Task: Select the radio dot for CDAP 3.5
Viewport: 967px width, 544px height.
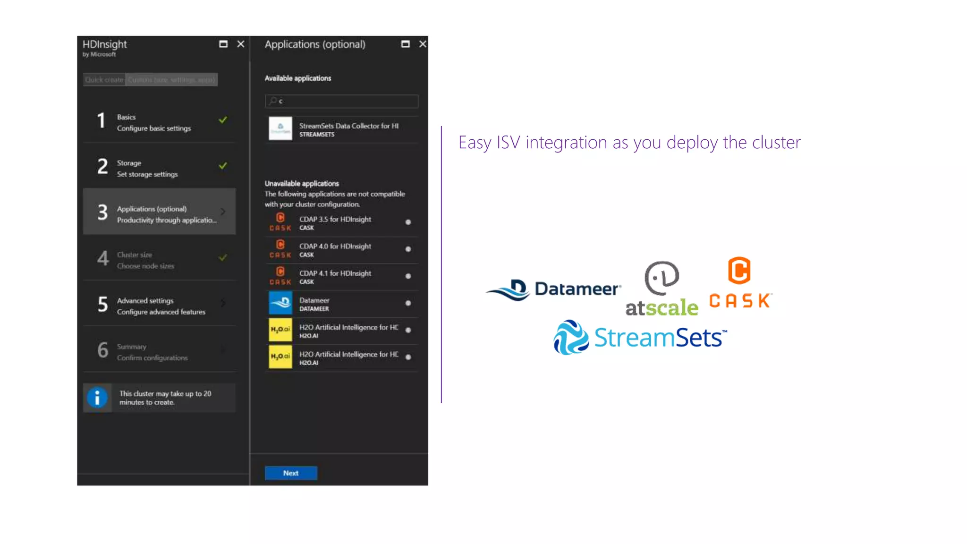Action: (408, 222)
